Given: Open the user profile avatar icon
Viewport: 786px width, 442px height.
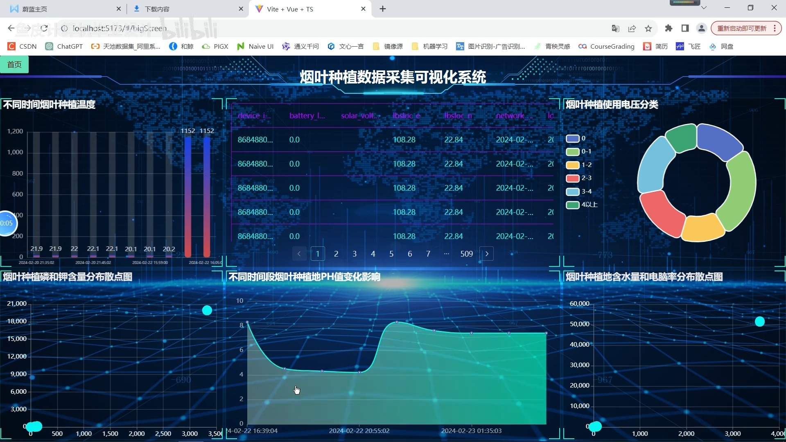Looking at the screenshot, I should point(701,28).
